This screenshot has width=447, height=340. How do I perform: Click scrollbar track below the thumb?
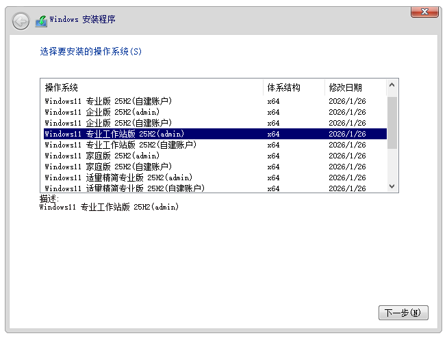coord(392,165)
